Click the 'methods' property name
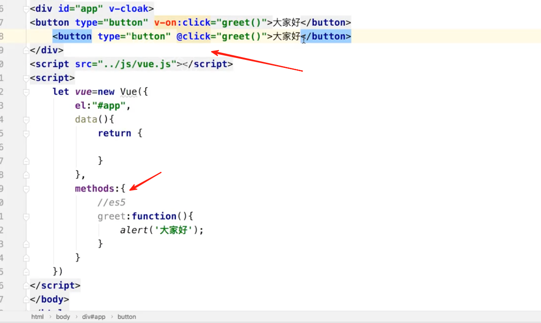 click(x=95, y=189)
